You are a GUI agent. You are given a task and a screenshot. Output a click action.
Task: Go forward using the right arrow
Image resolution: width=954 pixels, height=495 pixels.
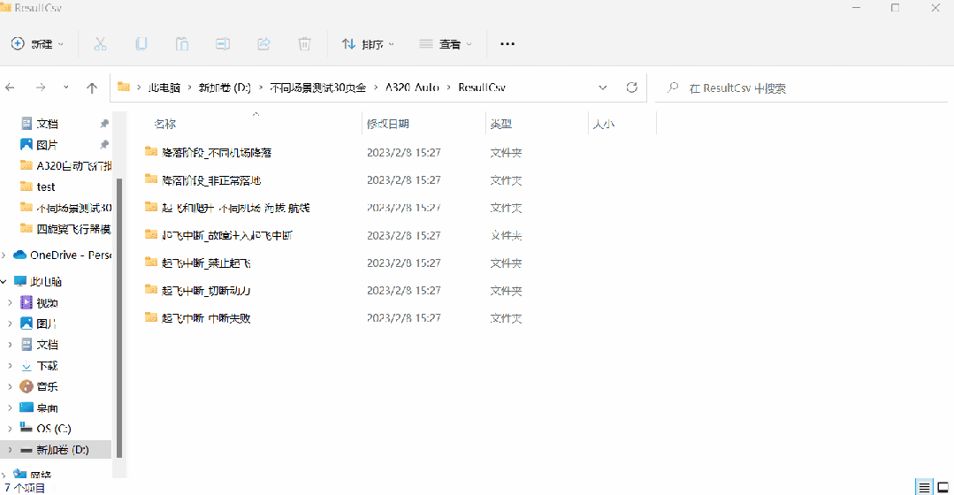41,88
